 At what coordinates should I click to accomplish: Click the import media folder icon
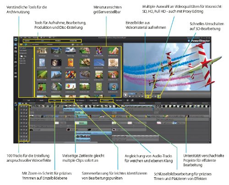coord(22,44)
